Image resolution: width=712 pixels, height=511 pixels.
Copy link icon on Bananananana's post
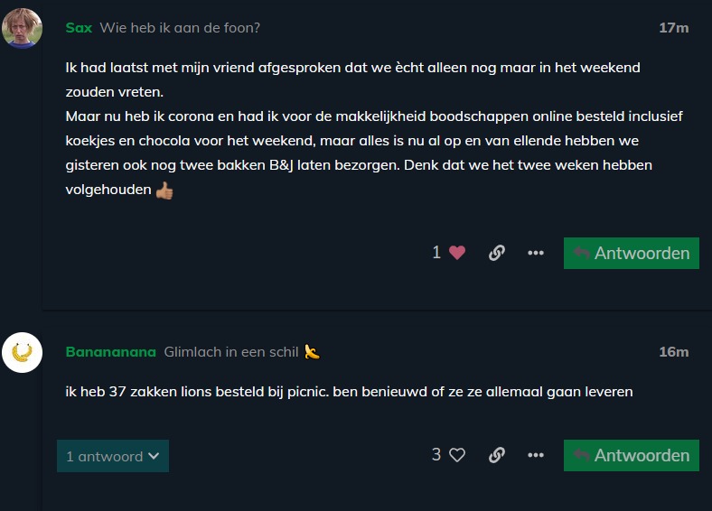point(497,455)
